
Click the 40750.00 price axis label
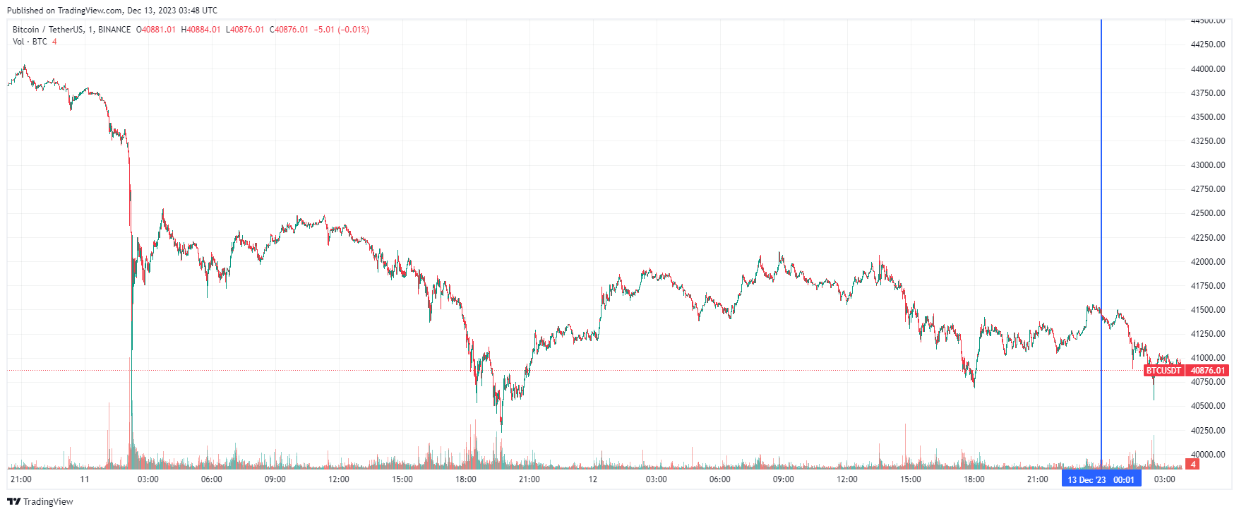pyautogui.click(x=1208, y=382)
